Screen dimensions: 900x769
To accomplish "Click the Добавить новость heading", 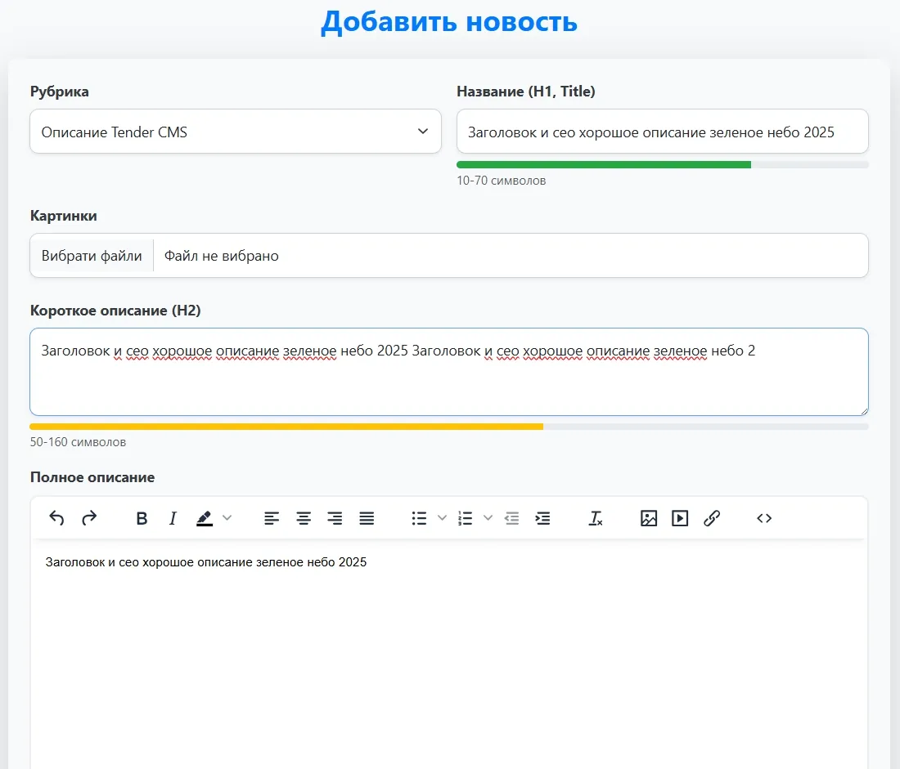I will (450, 21).
